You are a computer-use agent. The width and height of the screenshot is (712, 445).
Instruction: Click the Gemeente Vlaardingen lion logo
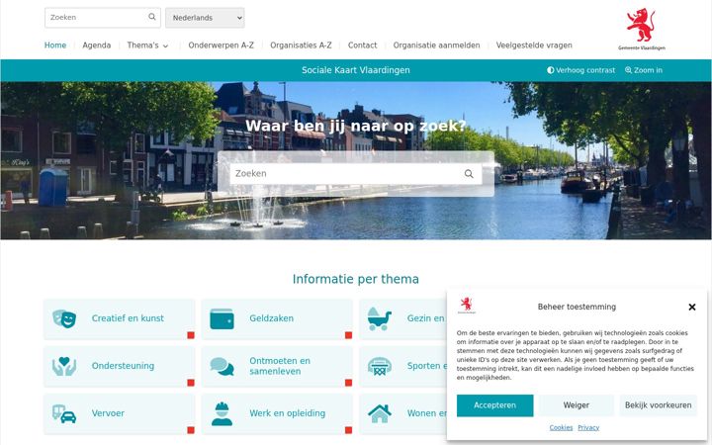pyautogui.click(x=641, y=29)
